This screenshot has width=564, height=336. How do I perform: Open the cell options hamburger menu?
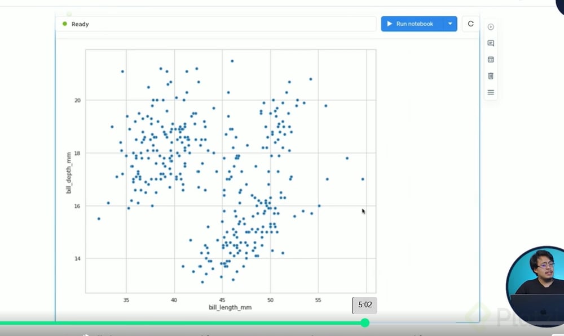(491, 92)
